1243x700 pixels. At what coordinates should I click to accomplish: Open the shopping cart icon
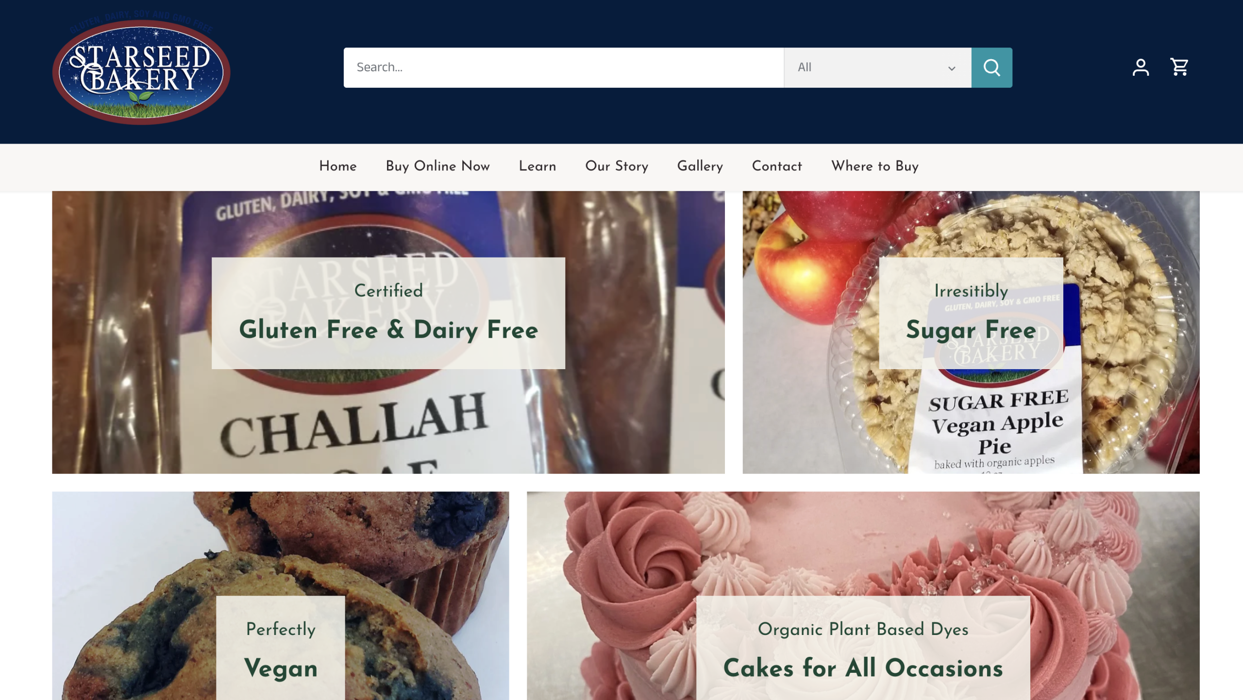click(1179, 67)
